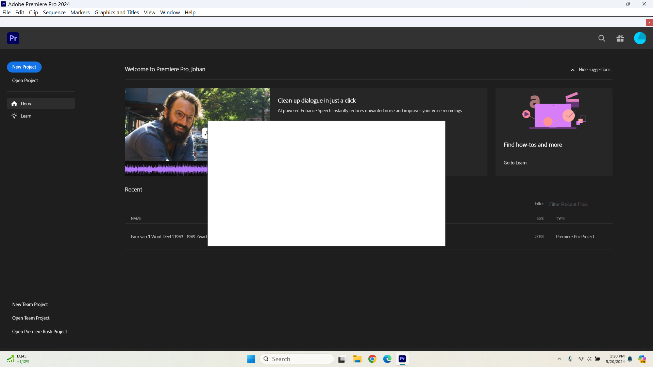Click the Premiere Pro logo icon top-left
This screenshot has width=653, height=367.
pos(13,38)
